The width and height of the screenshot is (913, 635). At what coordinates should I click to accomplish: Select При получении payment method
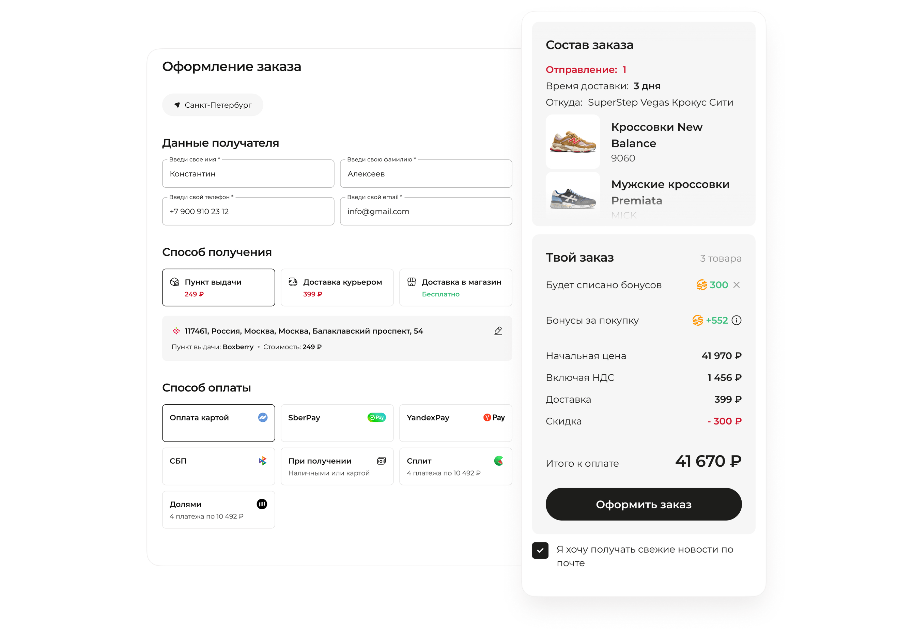(337, 466)
